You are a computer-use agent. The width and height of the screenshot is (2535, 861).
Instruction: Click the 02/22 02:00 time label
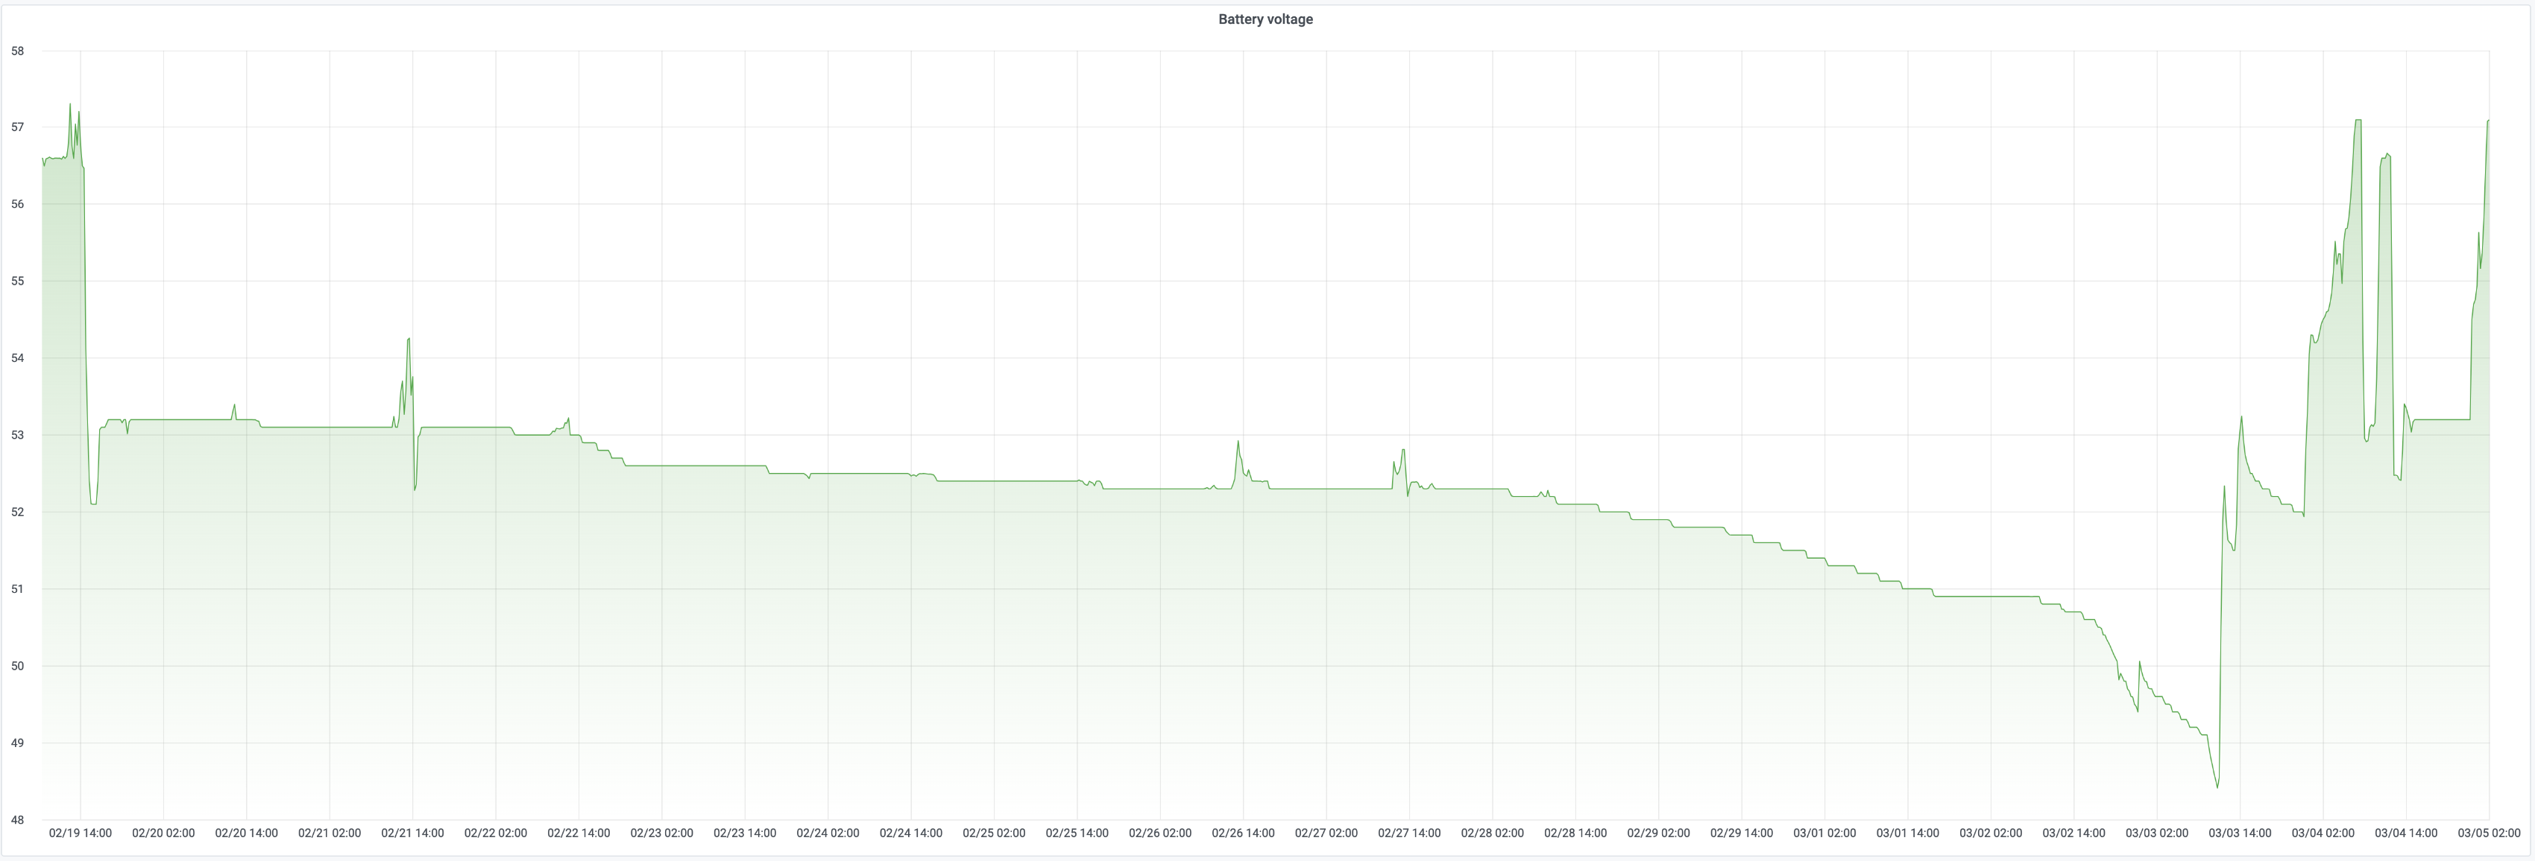[x=496, y=833]
